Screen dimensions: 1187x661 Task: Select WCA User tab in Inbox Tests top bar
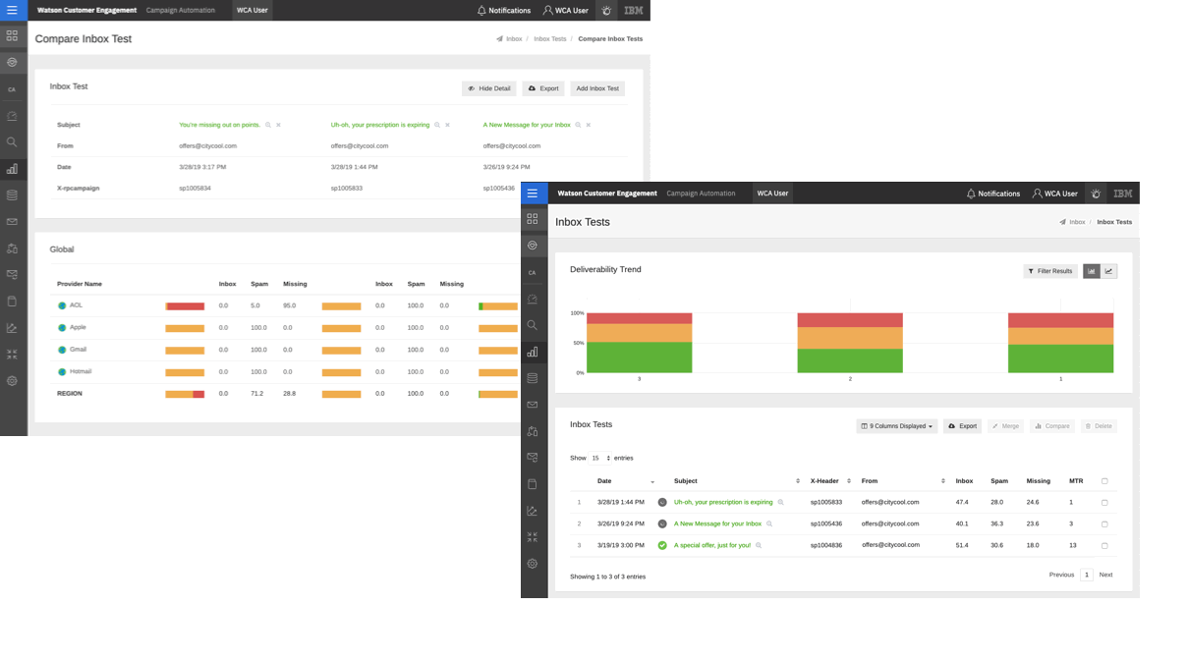(x=772, y=193)
